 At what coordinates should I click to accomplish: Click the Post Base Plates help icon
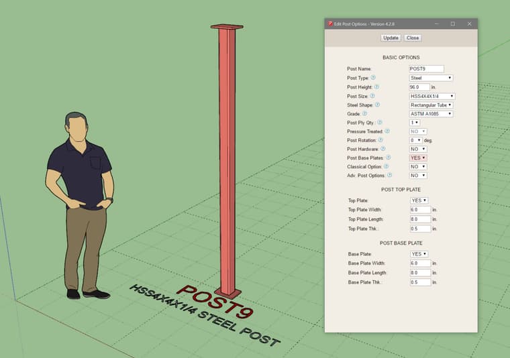pos(388,158)
